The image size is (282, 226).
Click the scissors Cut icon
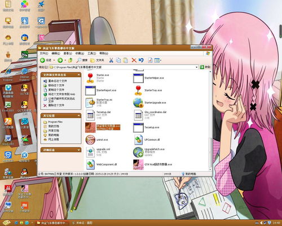coord(111,60)
